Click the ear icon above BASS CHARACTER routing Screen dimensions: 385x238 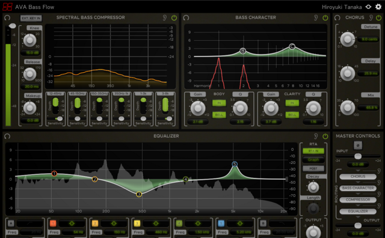tap(379, 183)
